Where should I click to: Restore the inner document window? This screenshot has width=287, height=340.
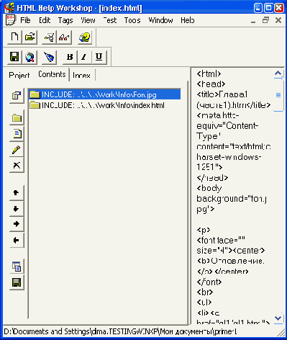click(x=265, y=20)
